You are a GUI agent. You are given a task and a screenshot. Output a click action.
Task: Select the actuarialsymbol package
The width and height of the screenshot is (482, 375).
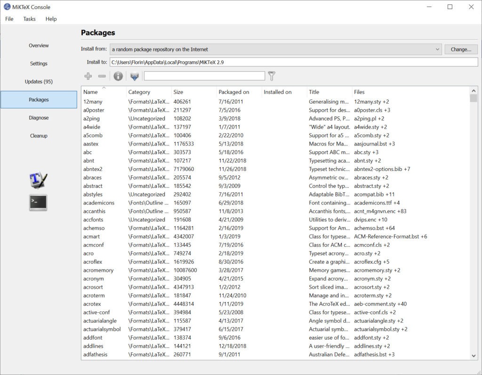[x=102, y=329]
